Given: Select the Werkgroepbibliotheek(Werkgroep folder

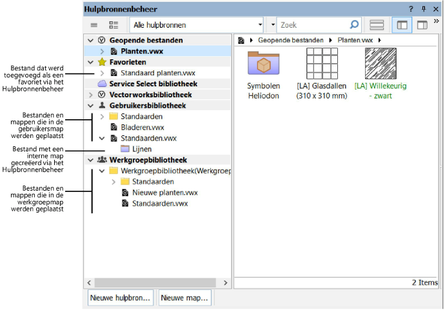Looking at the screenshot, I should coord(175,171).
